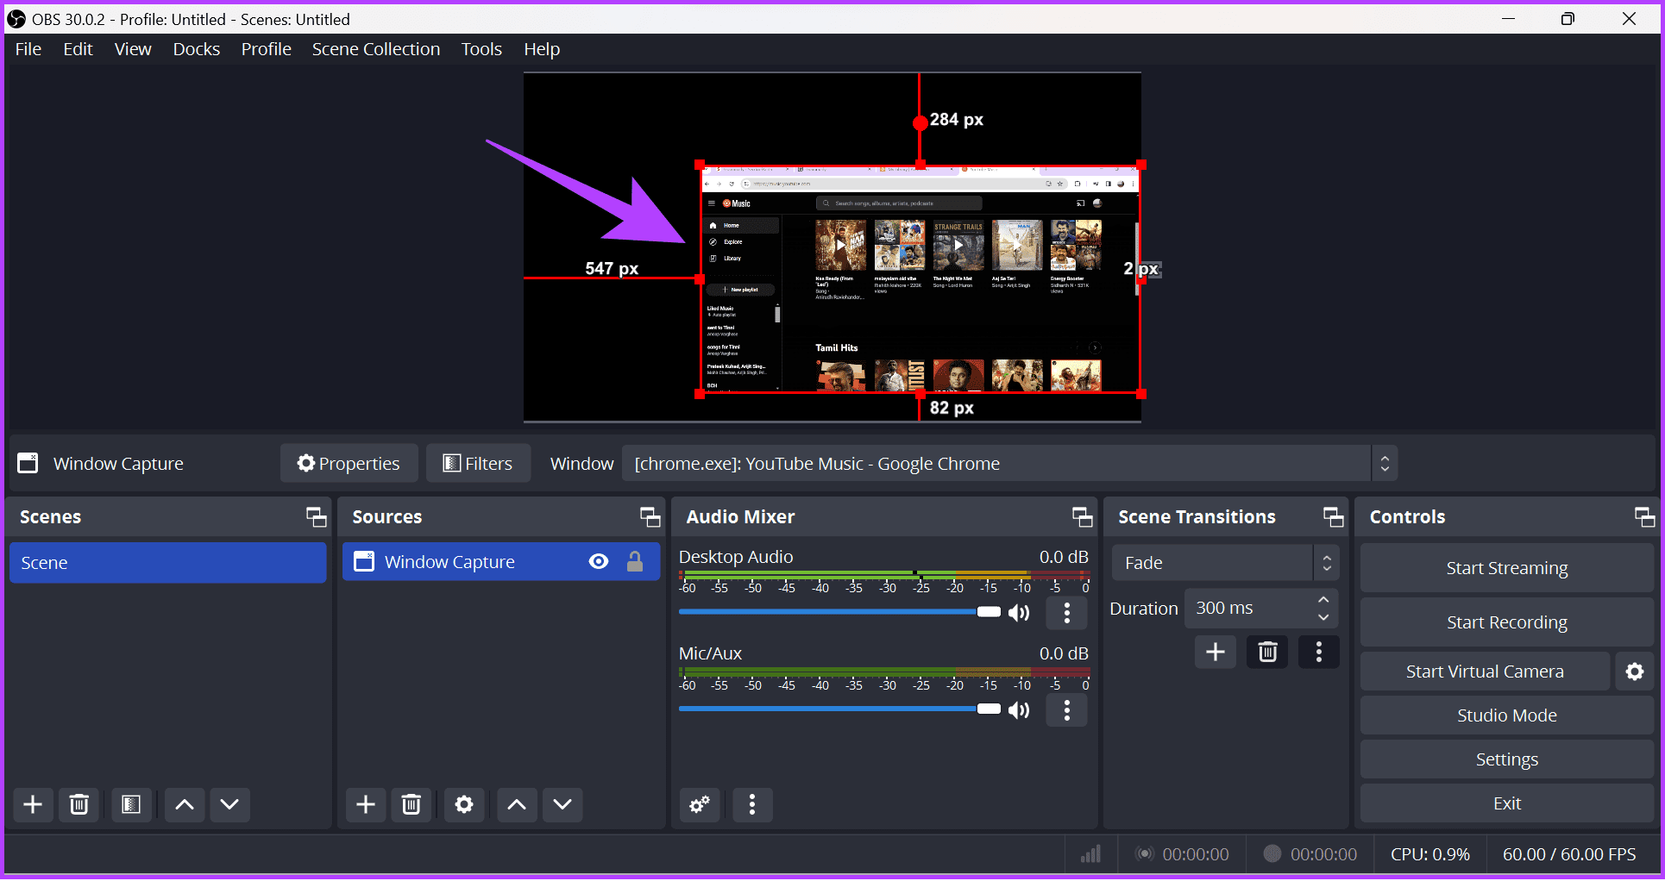Start recording
Image resolution: width=1665 pixels, height=881 pixels.
[1506, 622]
